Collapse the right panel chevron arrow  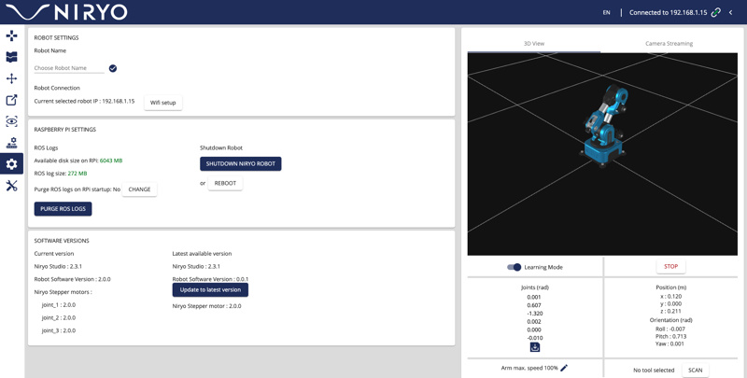[731, 13]
